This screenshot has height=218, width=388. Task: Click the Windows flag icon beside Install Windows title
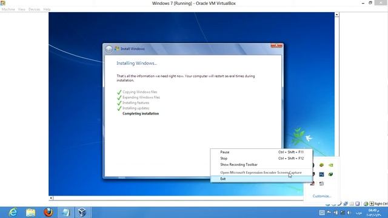tap(117, 48)
